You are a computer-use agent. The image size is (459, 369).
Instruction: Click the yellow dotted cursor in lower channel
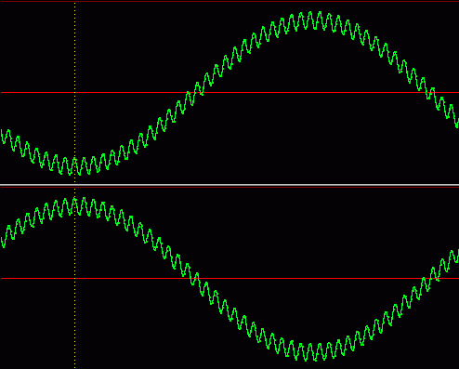[x=75, y=278]
